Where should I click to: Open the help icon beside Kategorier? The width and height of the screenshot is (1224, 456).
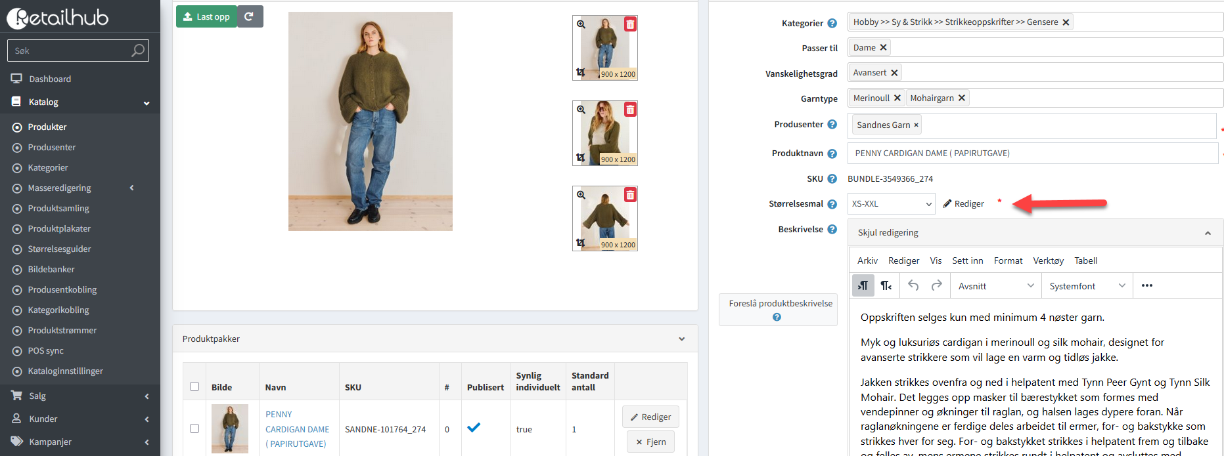(832, 23)
